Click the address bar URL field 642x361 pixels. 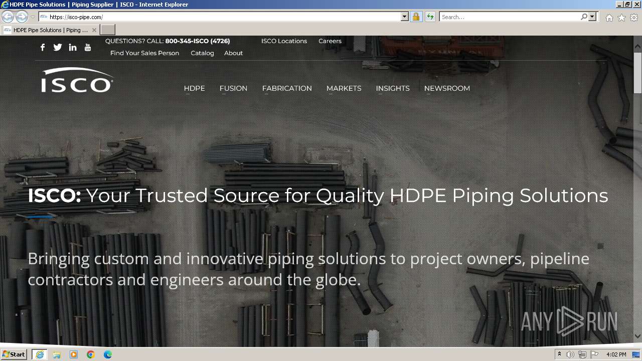coord(224,17)
